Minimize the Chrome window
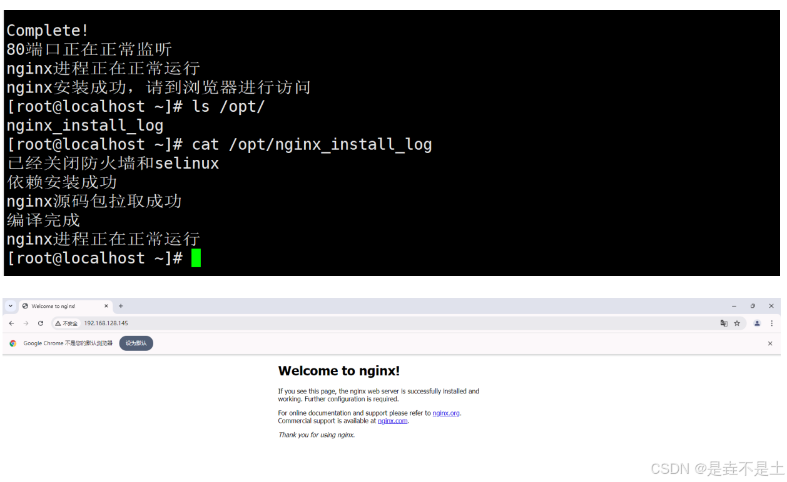This screenshot has height=482, width=787. pyautogui.click(x=734, y=306)
